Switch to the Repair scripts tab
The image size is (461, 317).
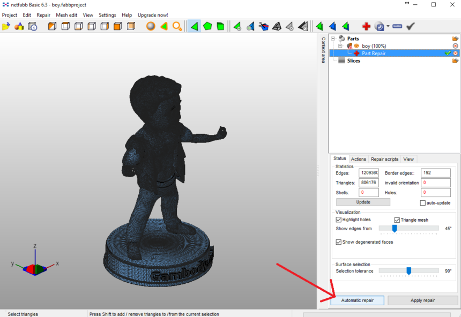[384, 159]
